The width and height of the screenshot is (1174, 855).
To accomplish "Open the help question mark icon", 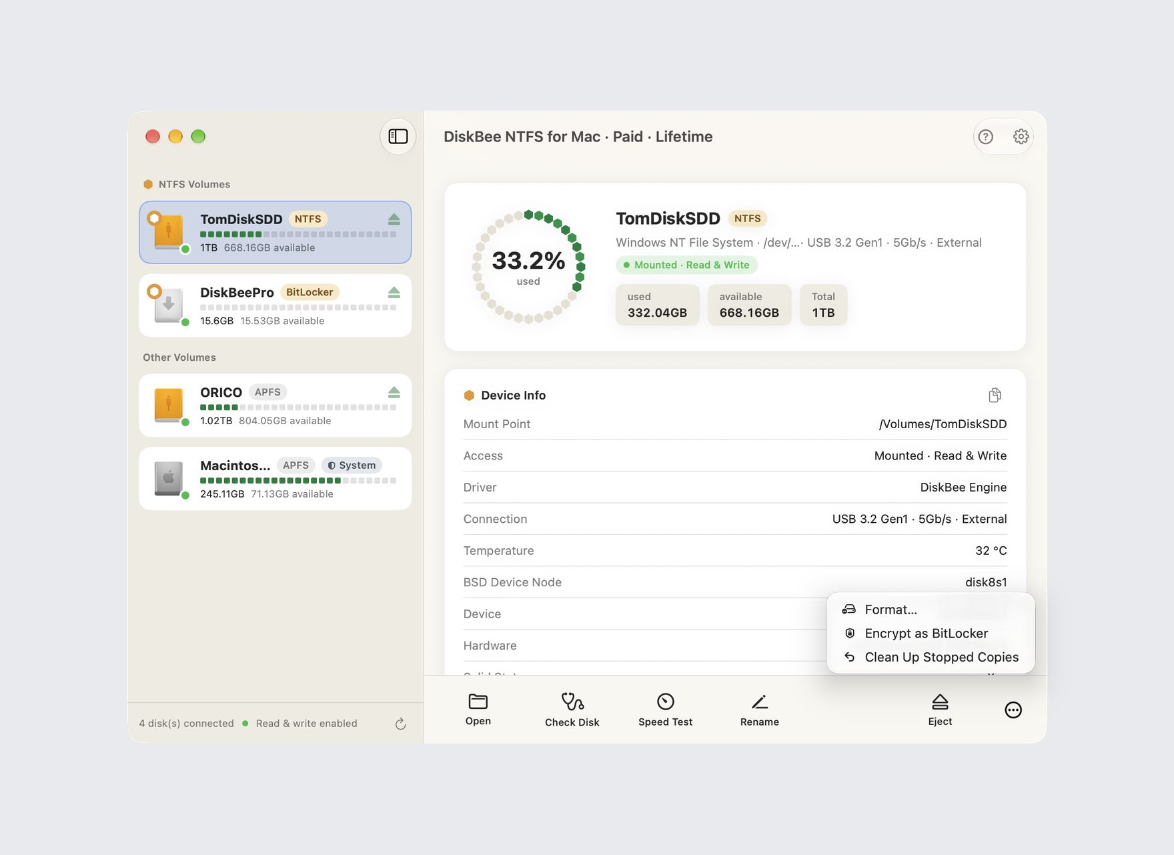I will click(x=985, y=137).
